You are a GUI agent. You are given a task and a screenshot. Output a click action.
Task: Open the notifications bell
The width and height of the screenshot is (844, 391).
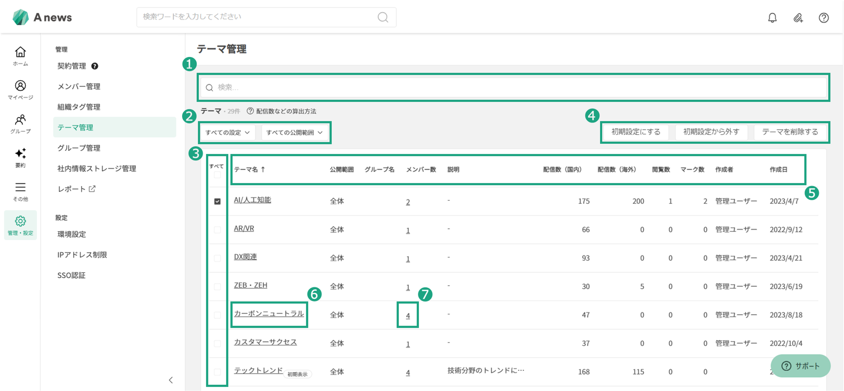(x=772, y=18)
